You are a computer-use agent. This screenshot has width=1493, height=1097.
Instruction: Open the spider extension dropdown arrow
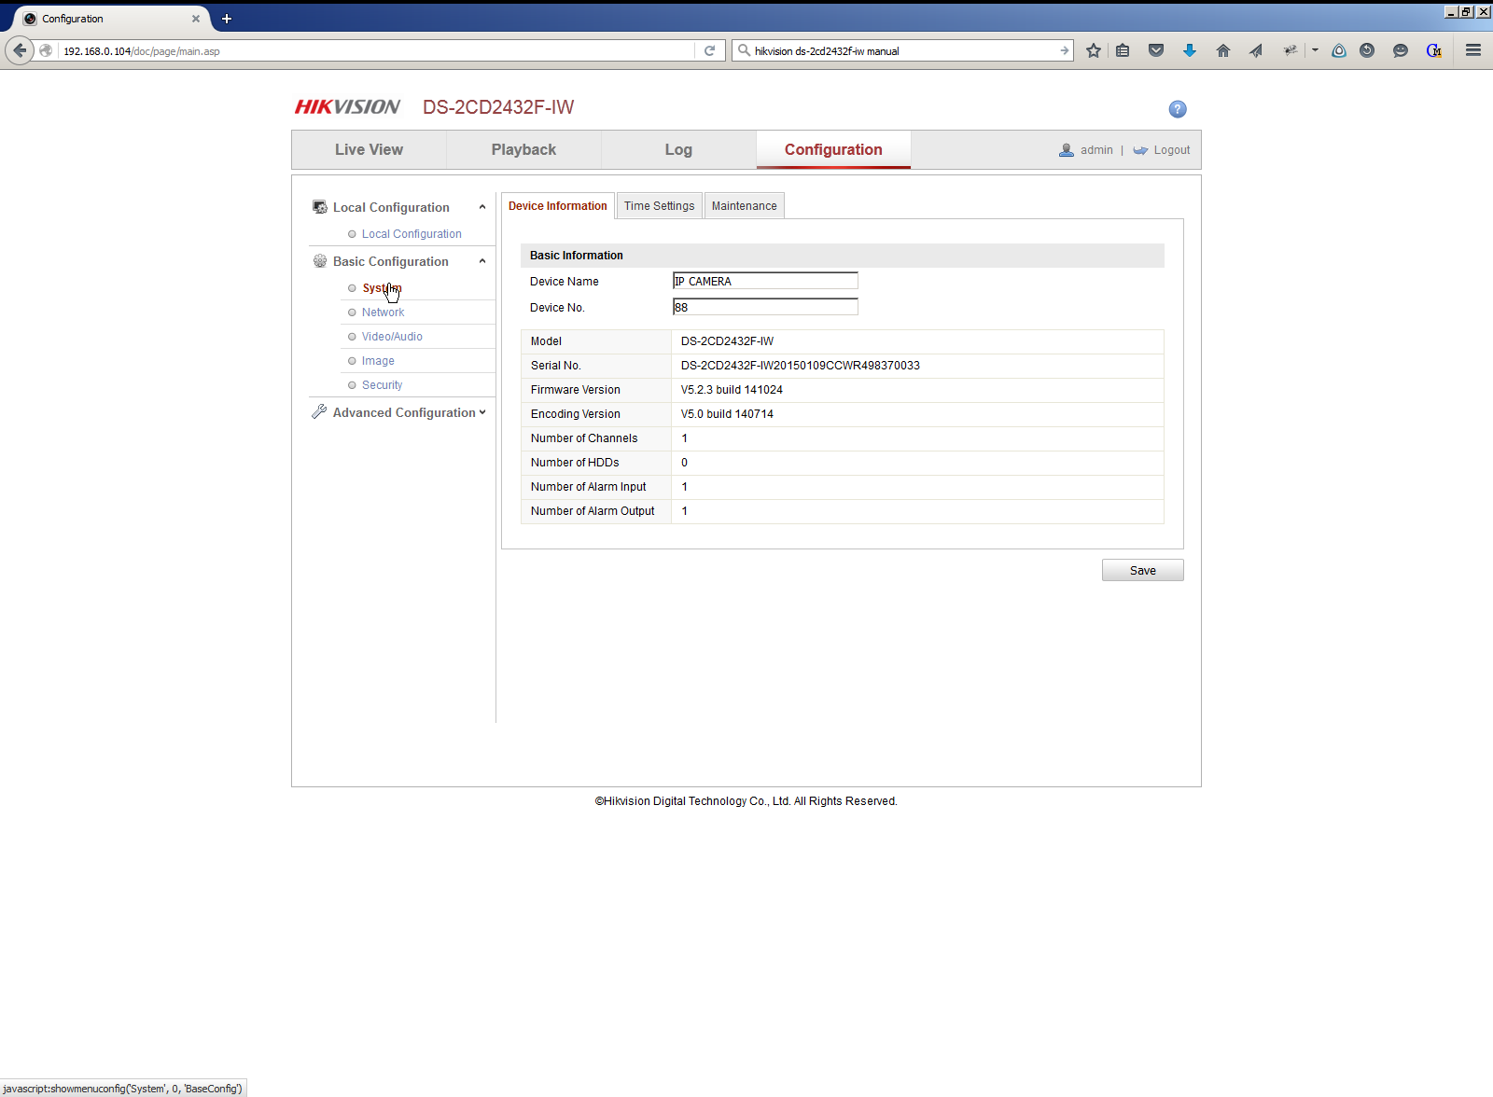(x=1315, y=50)
